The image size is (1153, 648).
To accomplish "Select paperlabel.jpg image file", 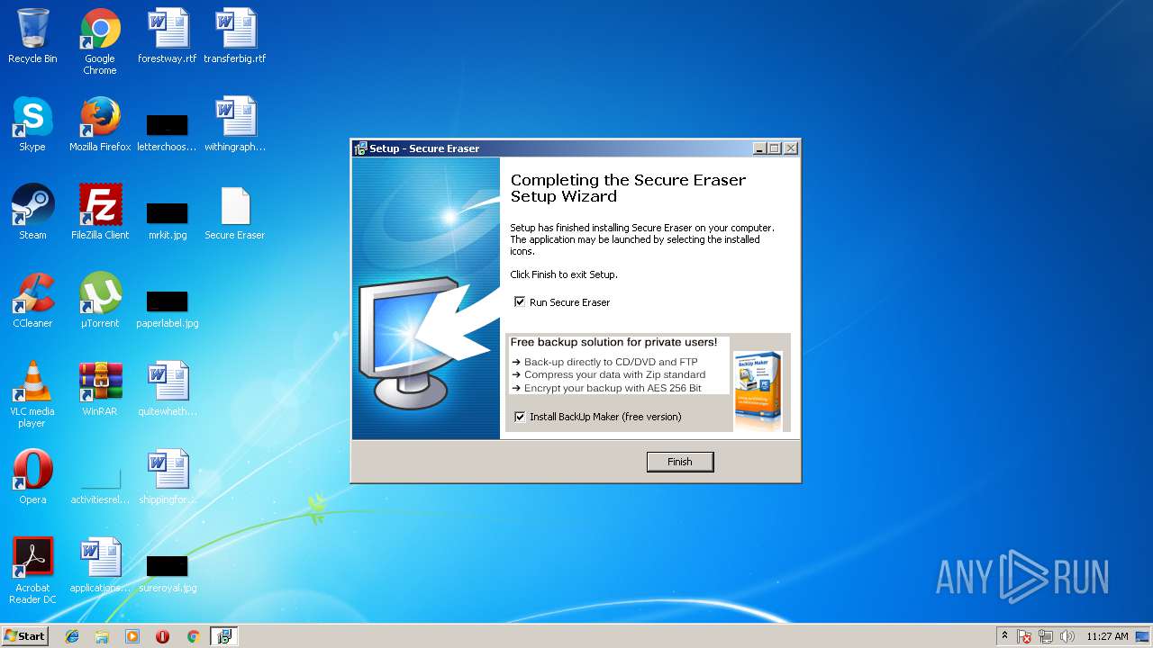I will click(x=168, y=307).
